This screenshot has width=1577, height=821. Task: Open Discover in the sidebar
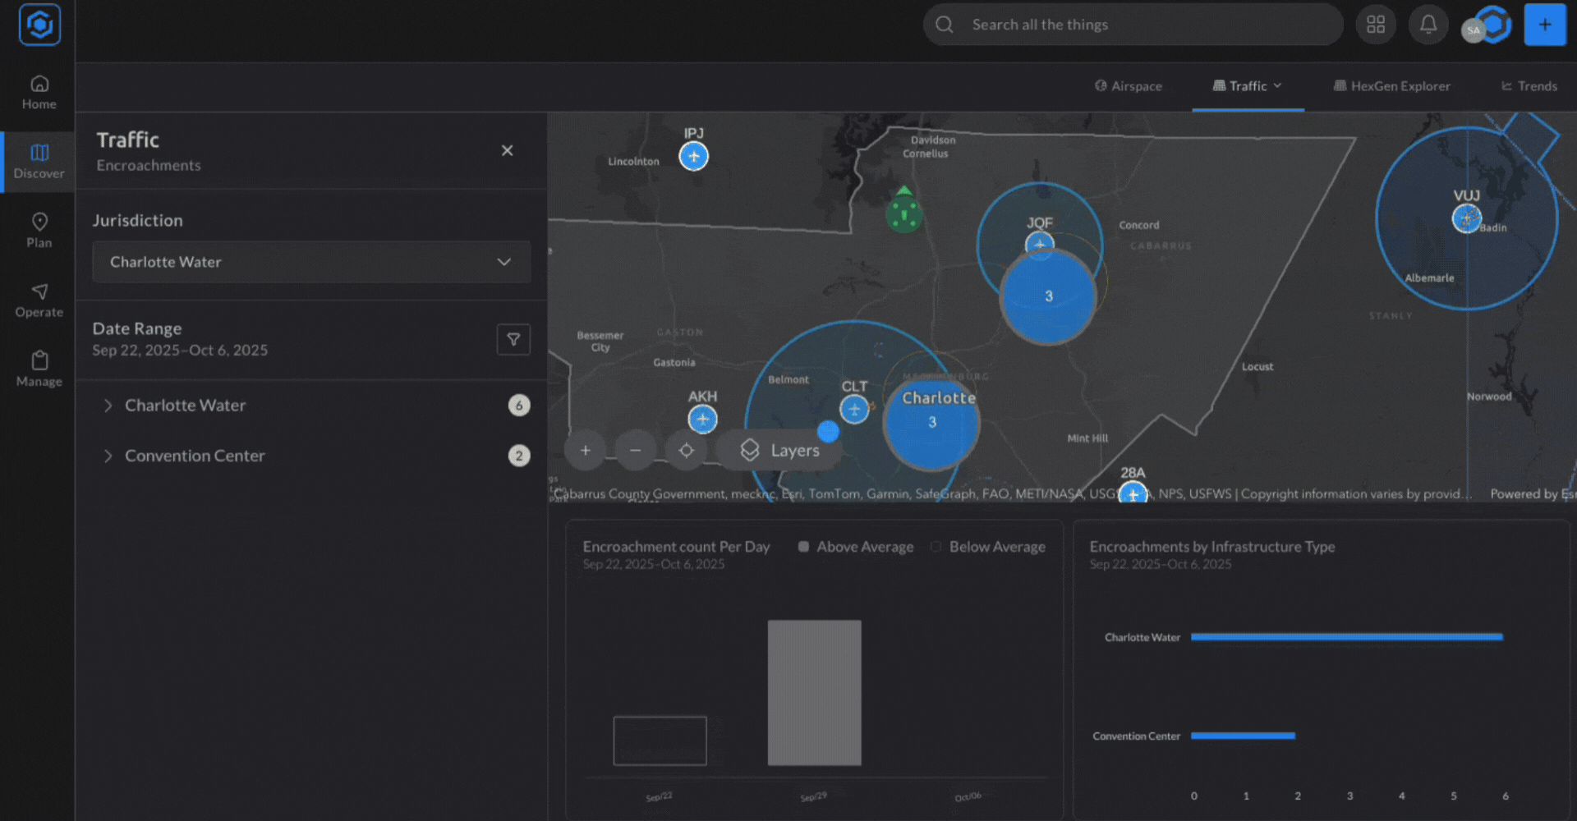click(x=39, y=161)
